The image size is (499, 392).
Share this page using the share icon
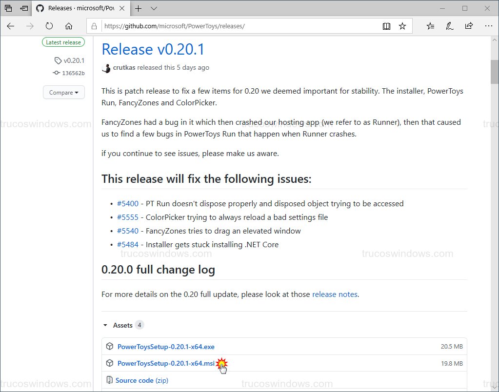(469, 26)
